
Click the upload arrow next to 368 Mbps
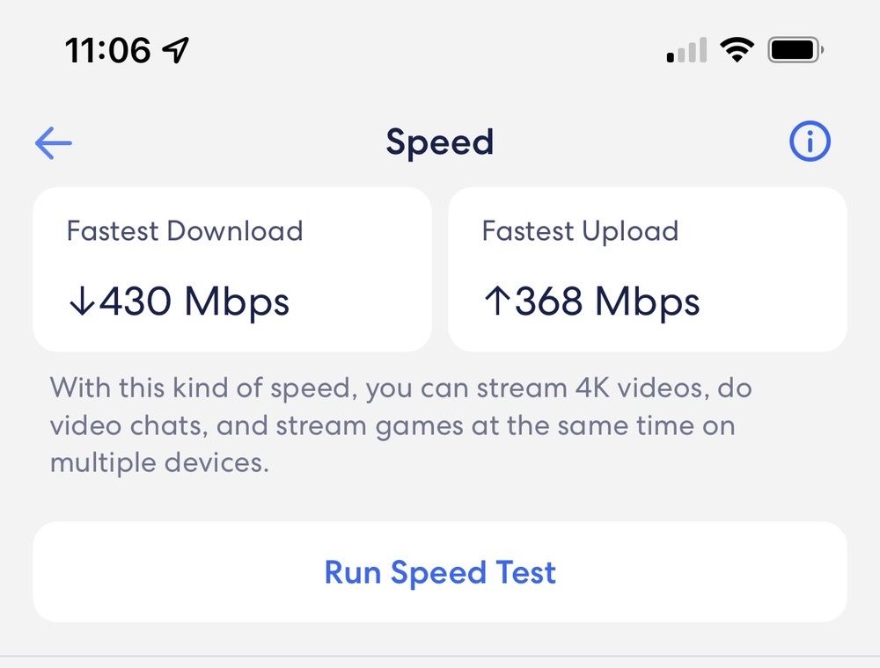[x=495, y=302]
